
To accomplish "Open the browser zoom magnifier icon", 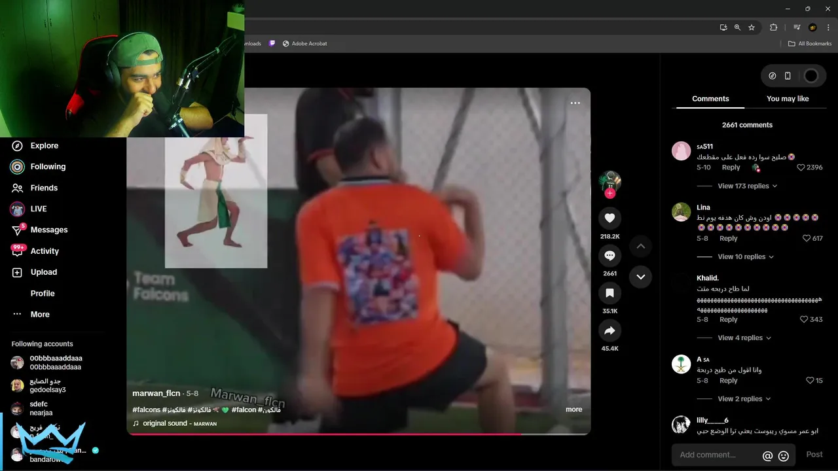I will click(737, 27).
